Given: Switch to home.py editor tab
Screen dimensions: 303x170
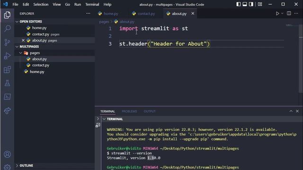Looking at the screenshot, I should (110, 14).
